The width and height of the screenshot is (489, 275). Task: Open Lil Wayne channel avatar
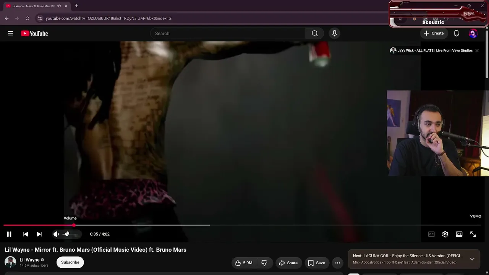coord(10,262)
